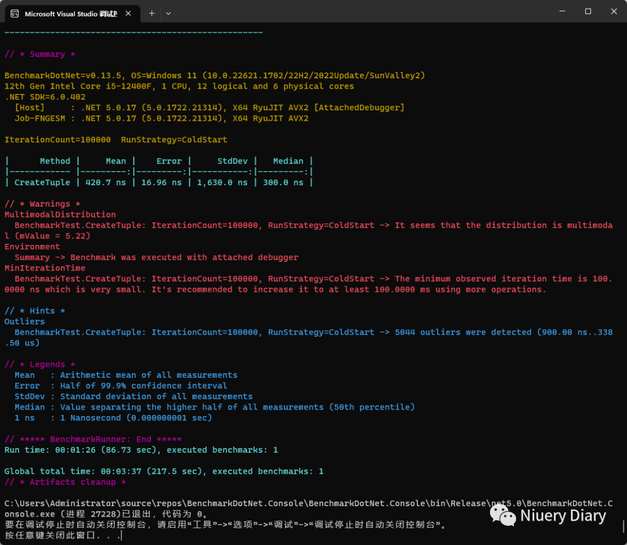Click the BenchmarkRunner: End line
The image size is (627, 545).
coord(93,439)
